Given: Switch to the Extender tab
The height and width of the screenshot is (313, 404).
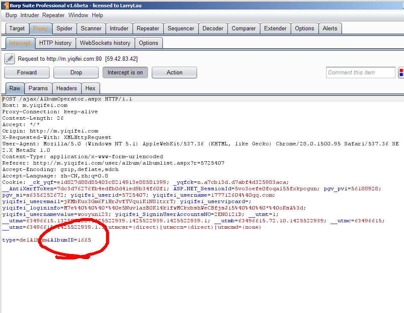Looking at the screenshot, I should 275,28.
